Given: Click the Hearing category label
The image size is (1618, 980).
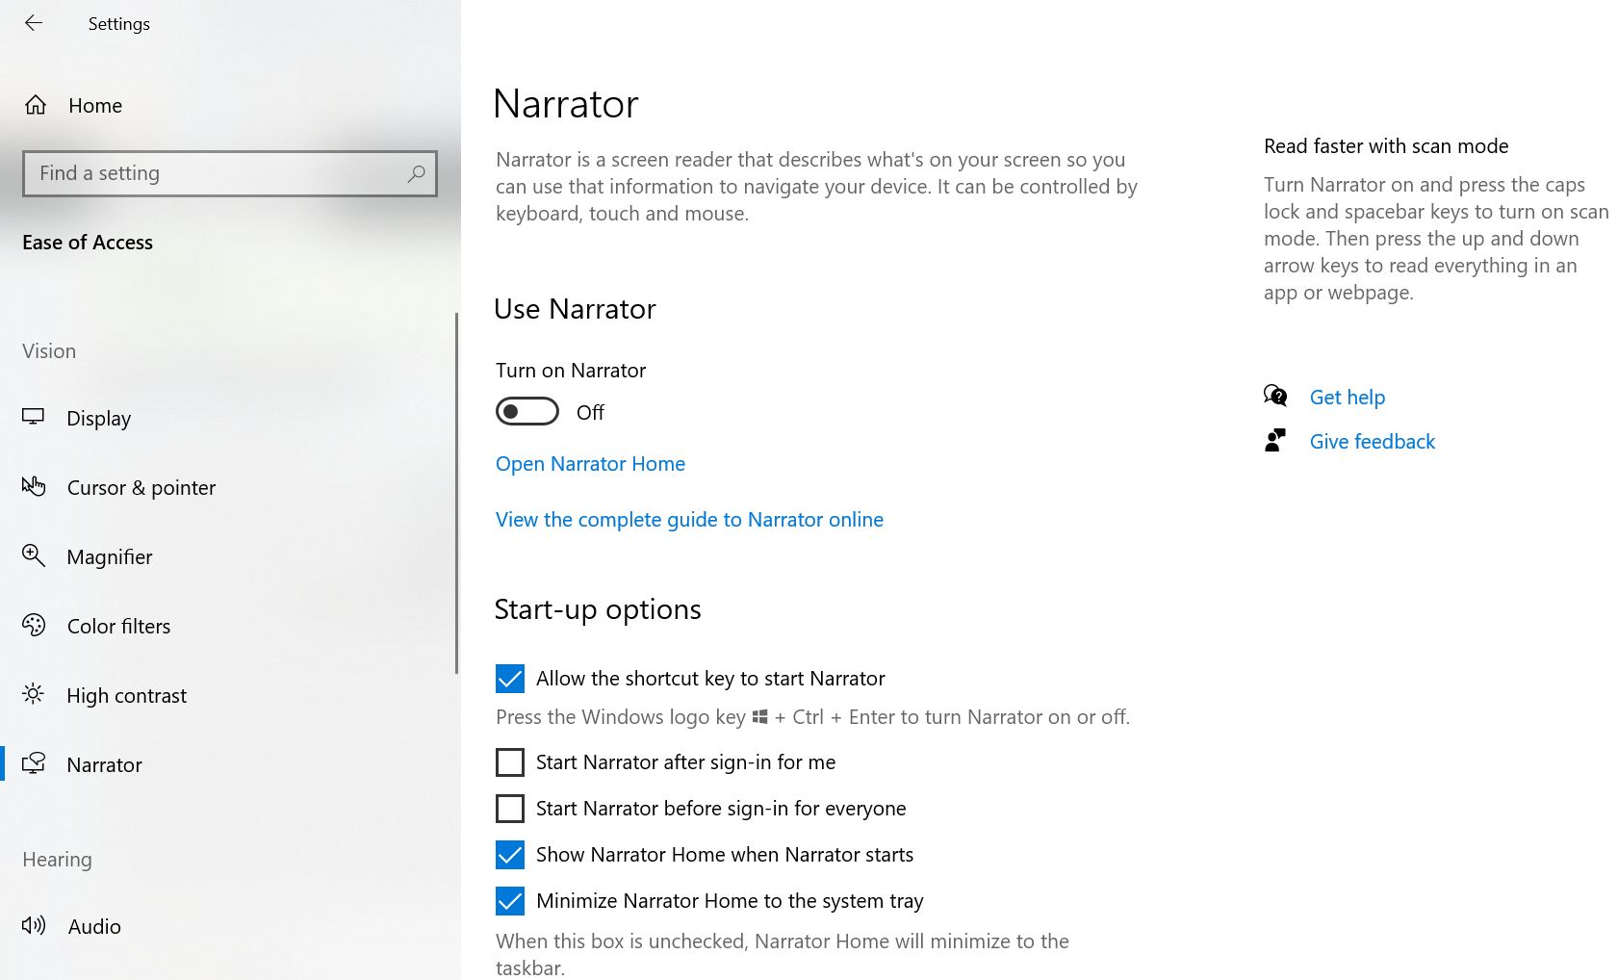Looking at the screenshot, I should point(57,860).
